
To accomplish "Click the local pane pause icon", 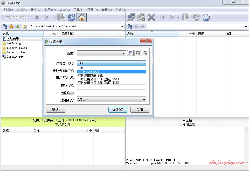I will coord(37,17).
